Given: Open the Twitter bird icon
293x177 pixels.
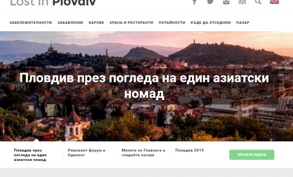Looking at the screenshot, I should click(x=210, y=2).
